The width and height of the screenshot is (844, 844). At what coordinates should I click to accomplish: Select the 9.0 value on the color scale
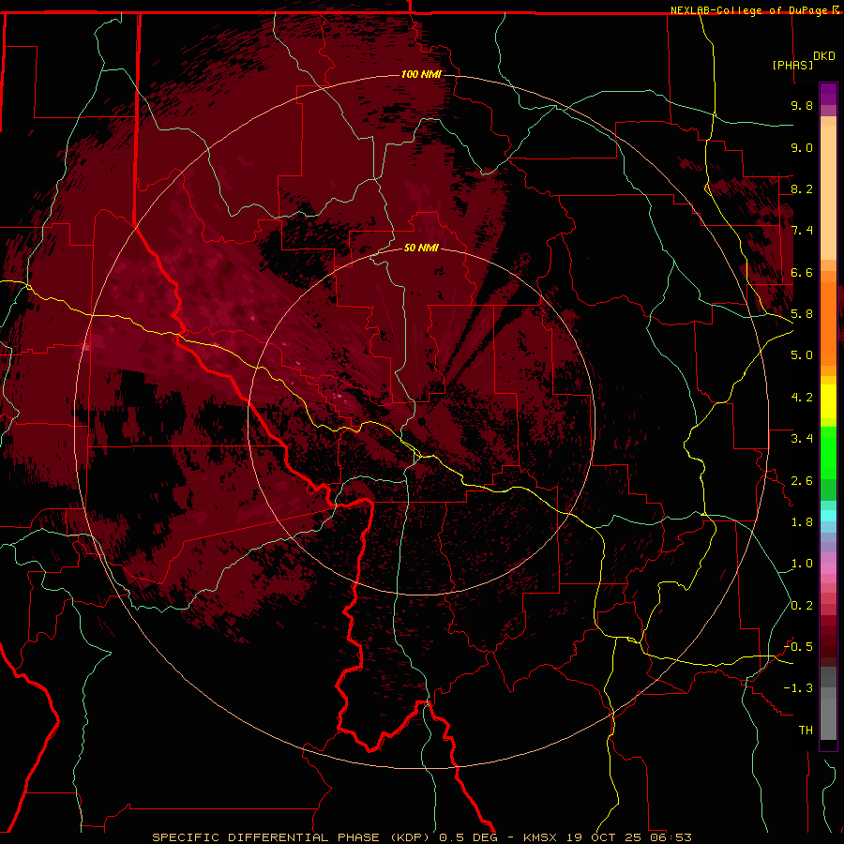(802, 148)
